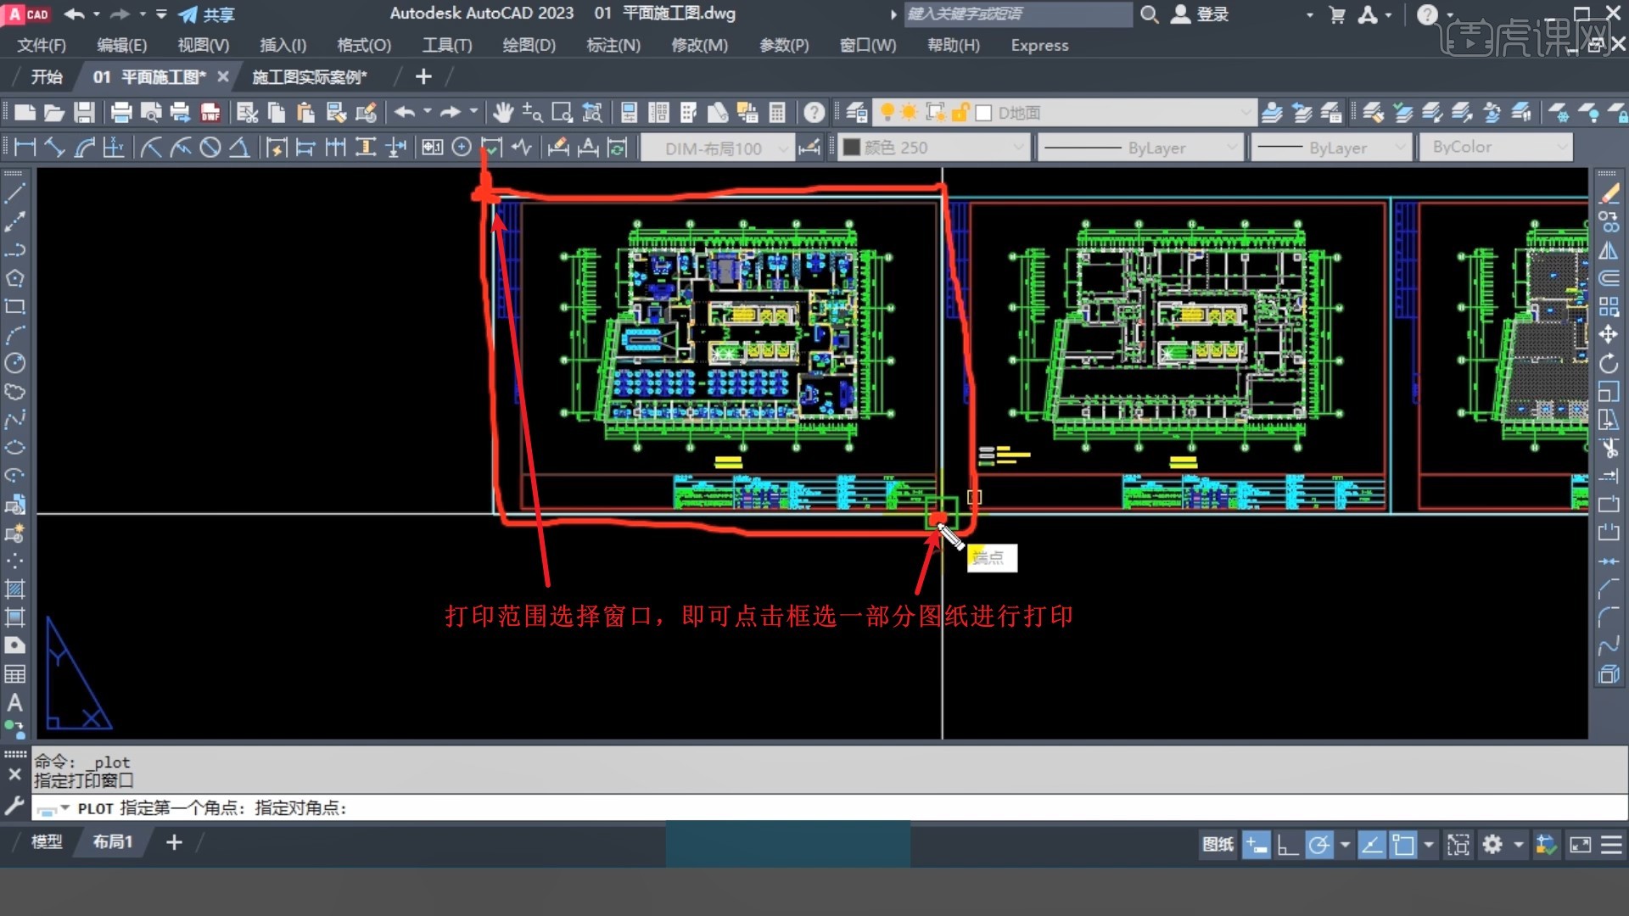Image resolution: width=1629 pixels, height=916 pixels.
Task: Add a new drawing tab with plus
Action: (x=423, y=77)
